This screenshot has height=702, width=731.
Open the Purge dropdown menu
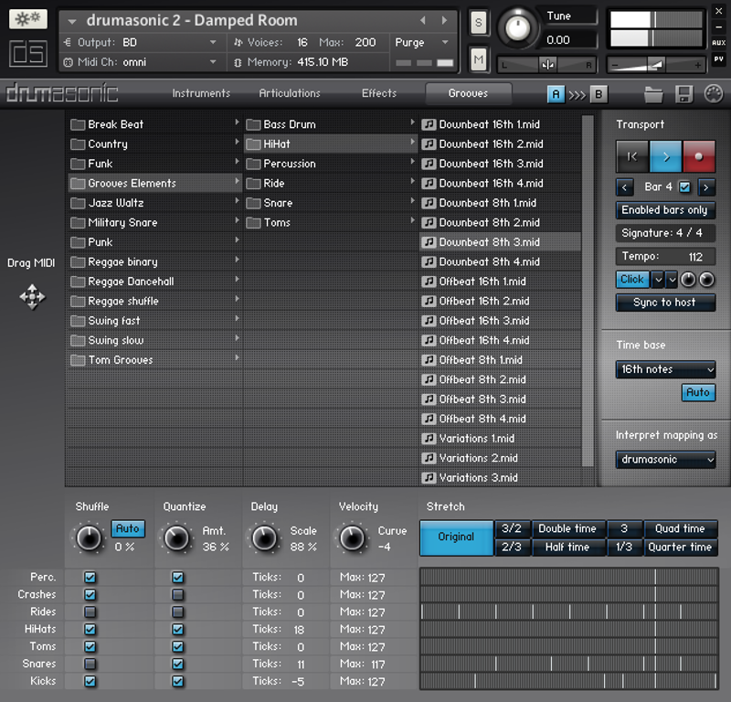coord(422,42)
